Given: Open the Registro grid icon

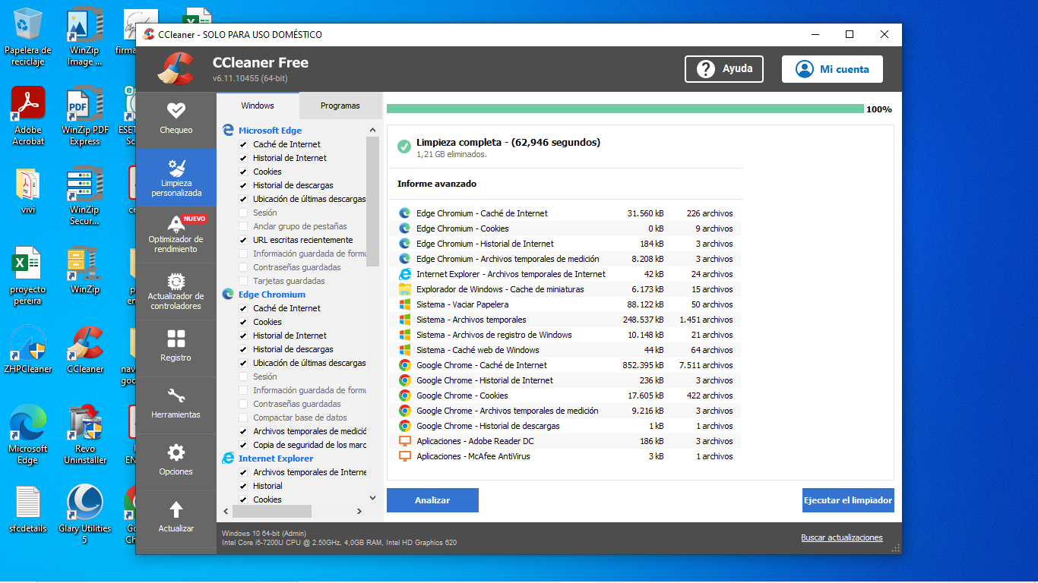Looking at the screenshot, I should coord(176,346).
